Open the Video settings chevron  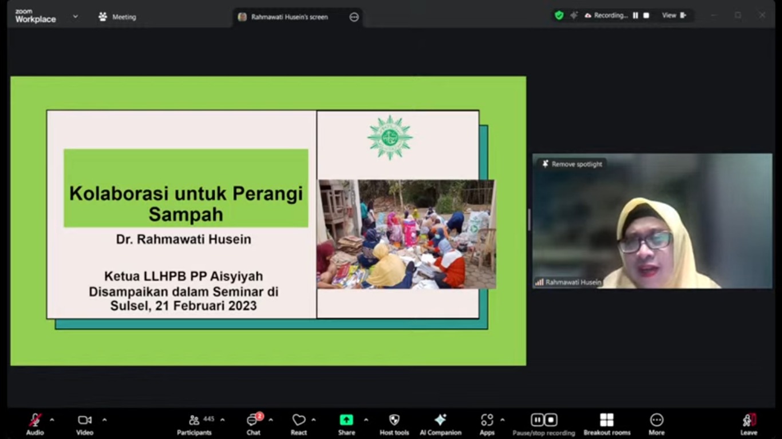(x=104, y=419)
